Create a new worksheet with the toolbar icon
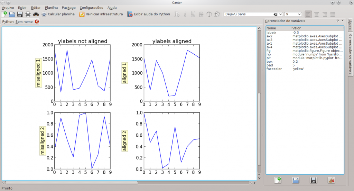354x191 pixels. click(4, 14)
